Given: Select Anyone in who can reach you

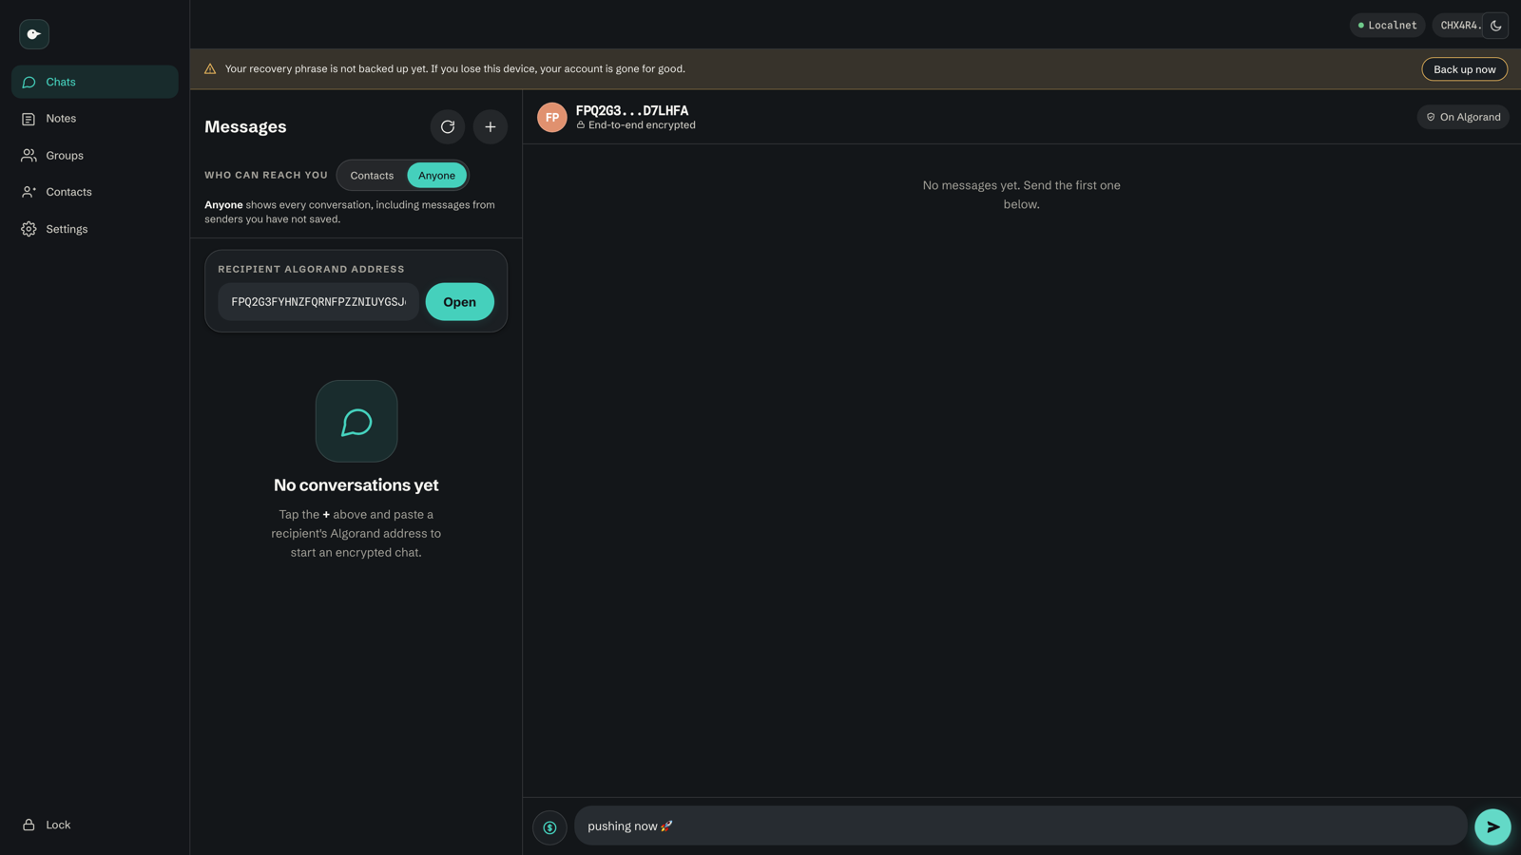Looking at the screenshot, I should [436, 176].
